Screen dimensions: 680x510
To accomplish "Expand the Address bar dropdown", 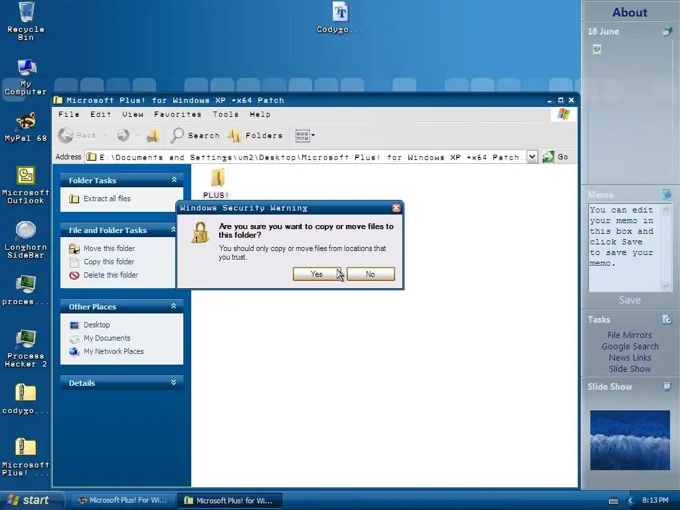I will tap(532, 157).
